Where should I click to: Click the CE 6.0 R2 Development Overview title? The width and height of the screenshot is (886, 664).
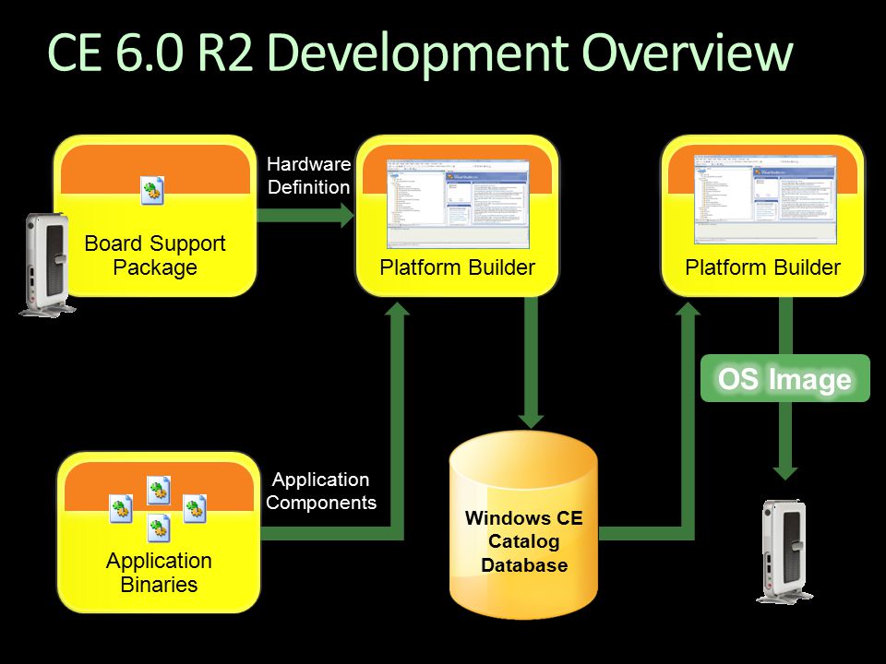click(421, 53)
